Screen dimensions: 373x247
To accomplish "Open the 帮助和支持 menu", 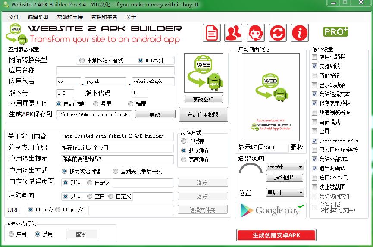I will point(70,17).
